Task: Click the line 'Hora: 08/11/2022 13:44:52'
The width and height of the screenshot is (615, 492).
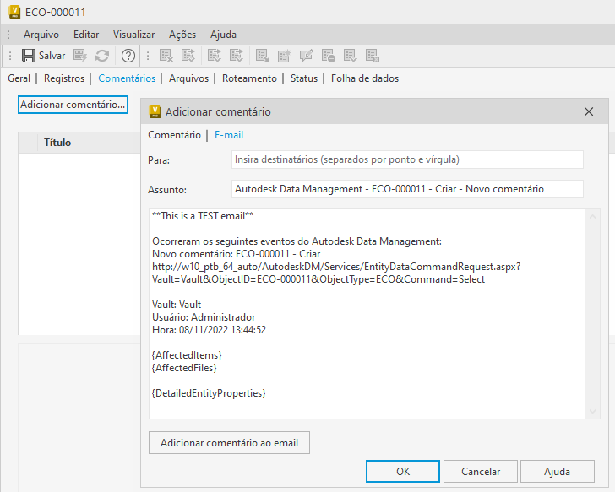Action: click(209, 329)
